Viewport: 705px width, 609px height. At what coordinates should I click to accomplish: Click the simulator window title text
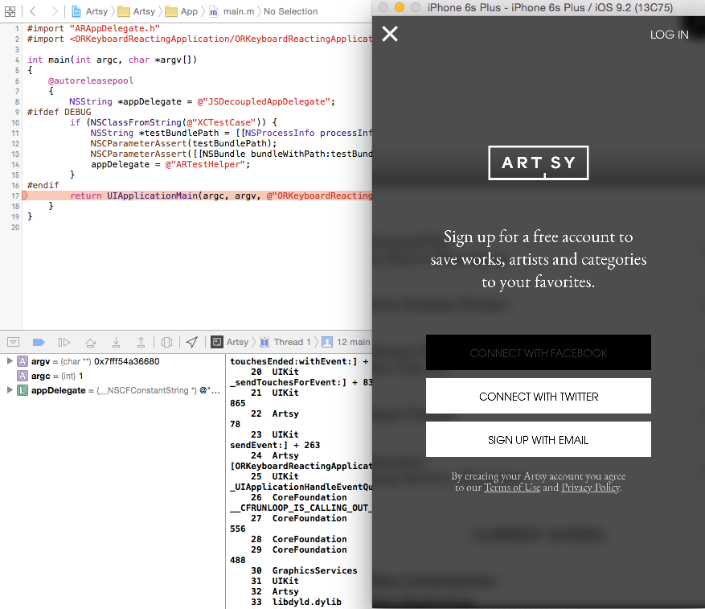tap(550, 7)
